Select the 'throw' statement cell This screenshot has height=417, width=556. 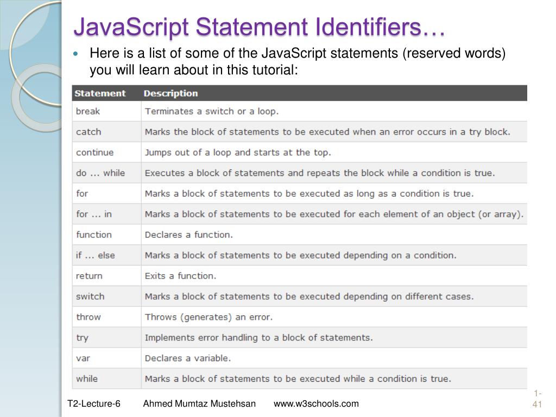pyautogui.click(x=89, y=317)
